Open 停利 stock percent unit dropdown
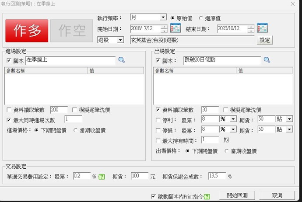302x202 pixels. pyautogui.click(x=233, y=119)
